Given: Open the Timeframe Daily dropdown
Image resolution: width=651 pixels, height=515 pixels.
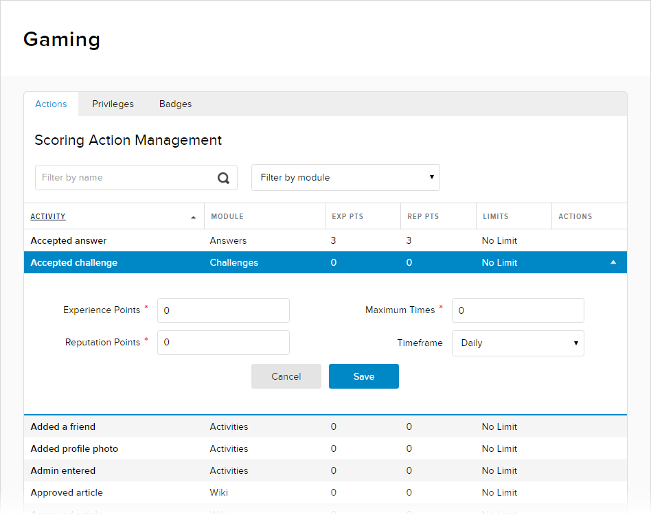Looking at the screenshot, I should click(518, 343).
